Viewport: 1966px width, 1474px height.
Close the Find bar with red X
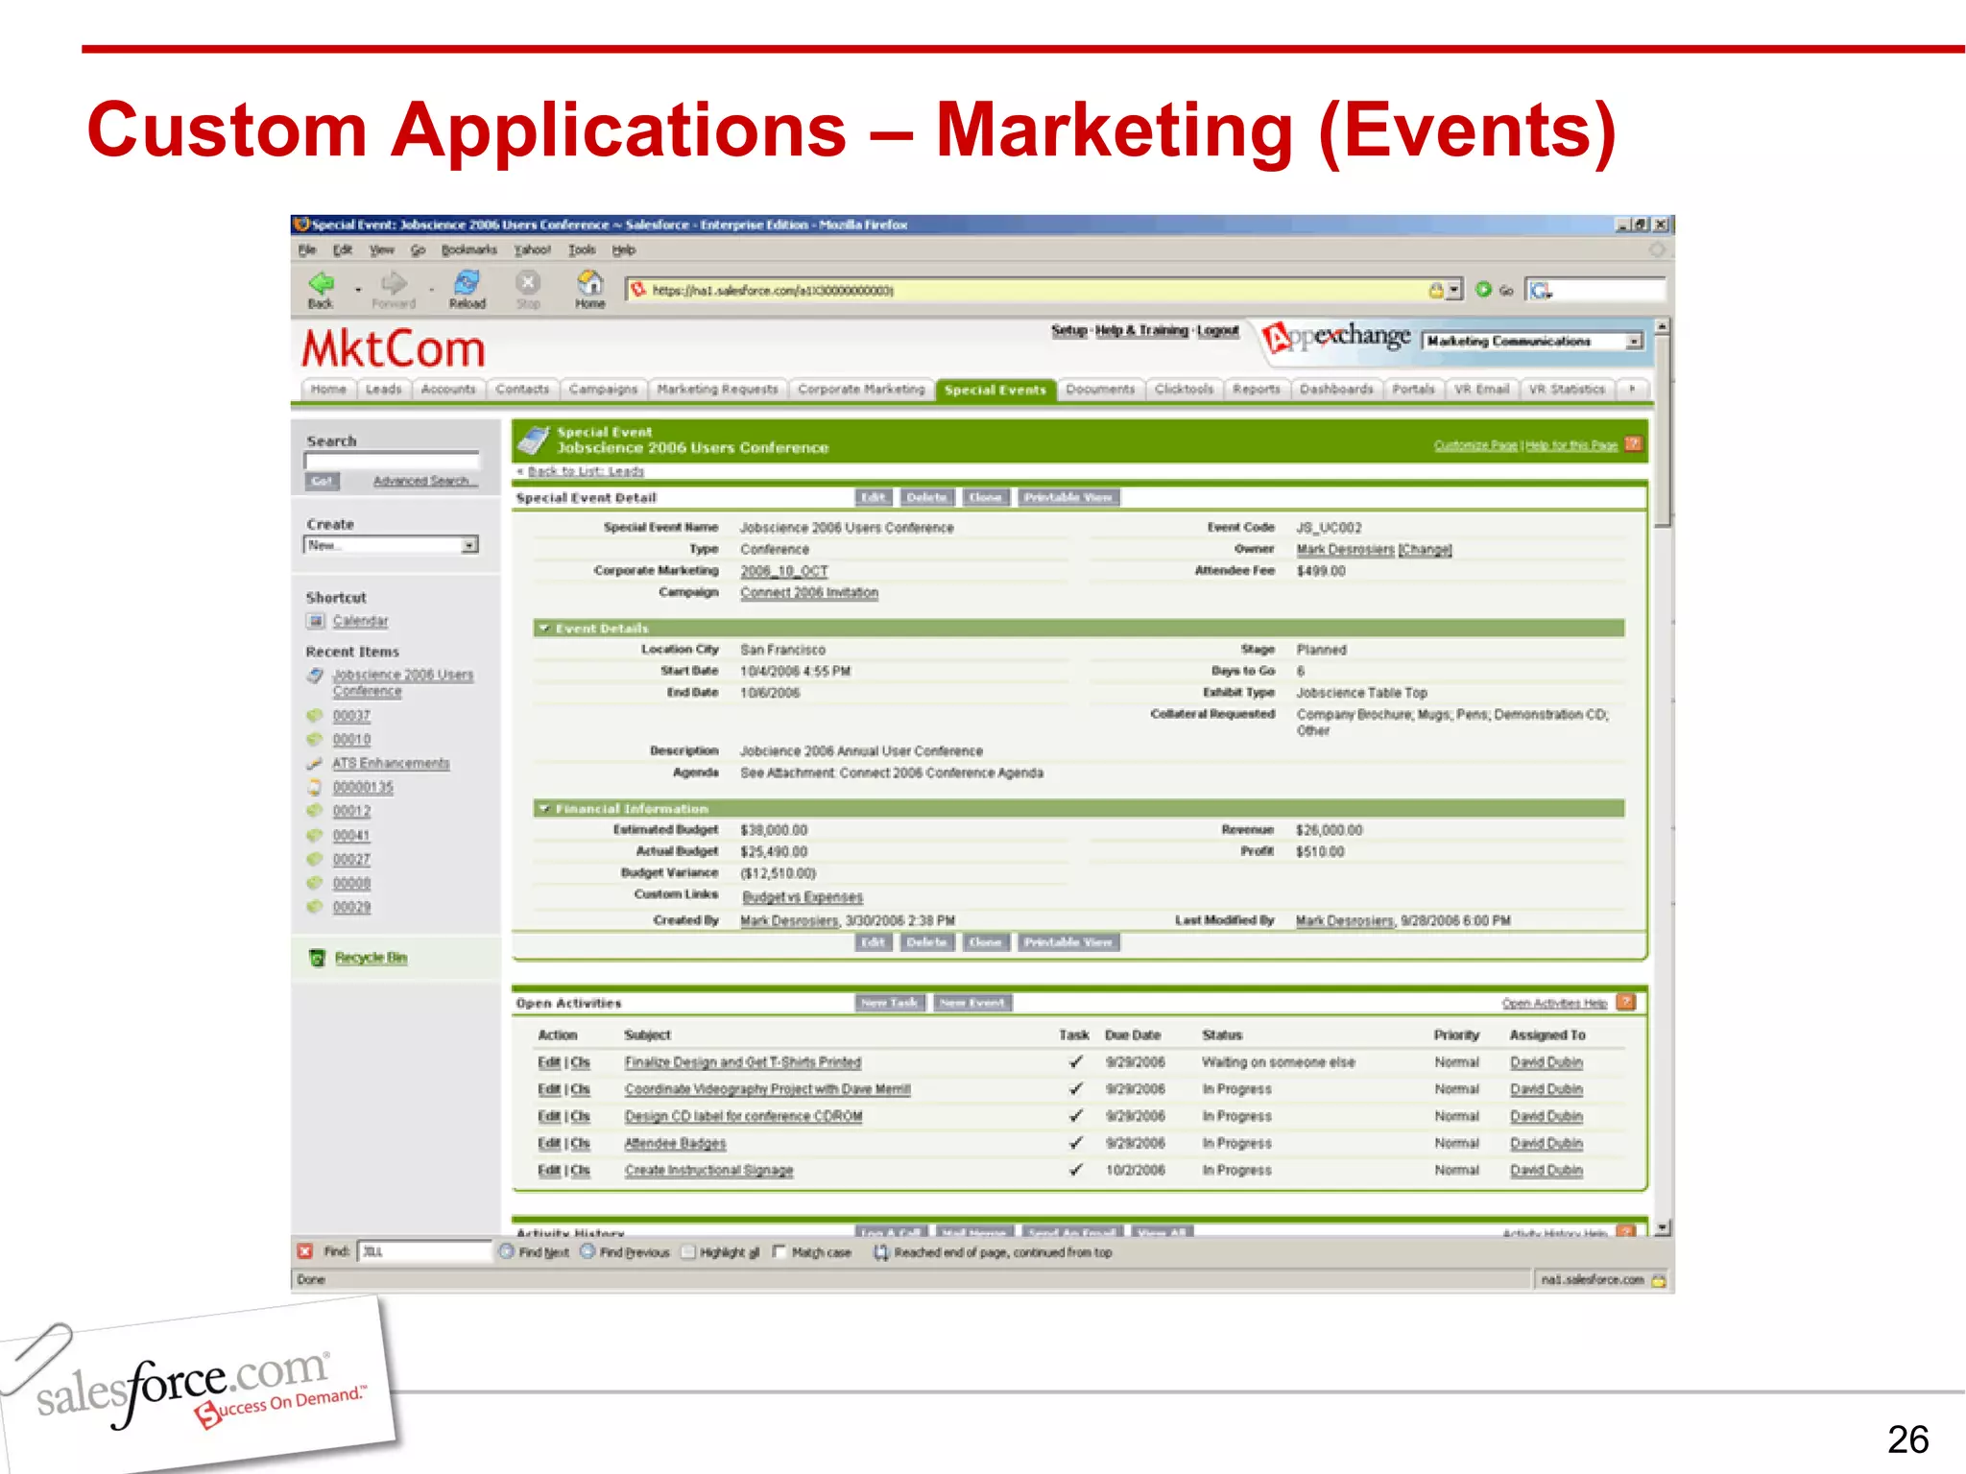[305, 1251]
